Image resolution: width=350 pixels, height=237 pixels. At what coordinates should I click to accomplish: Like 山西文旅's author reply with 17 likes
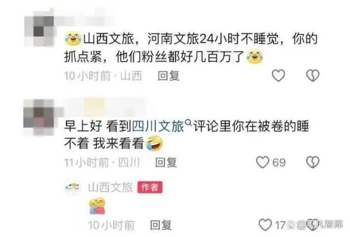point(265,225)
